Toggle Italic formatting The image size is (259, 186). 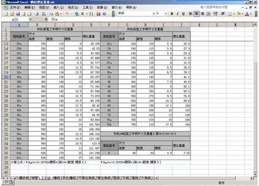tap(178, 14)
